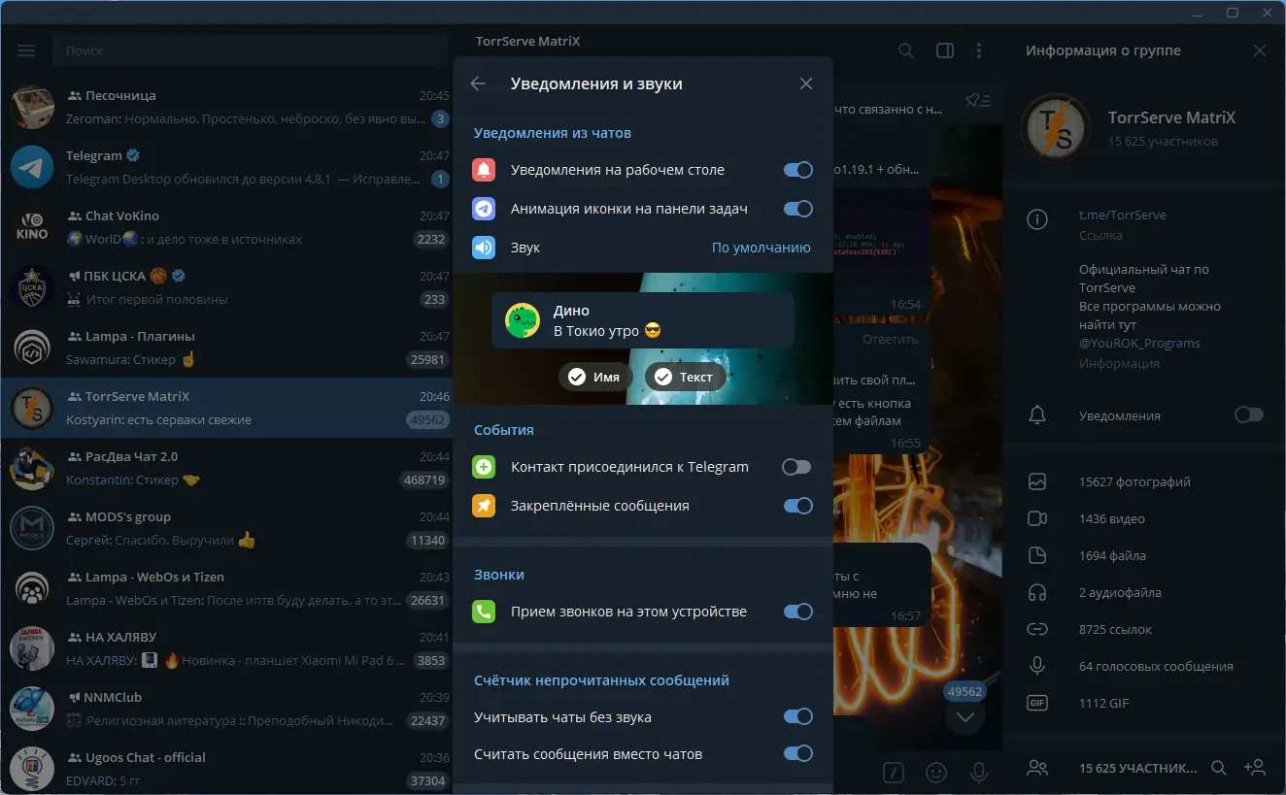Toggle the side panel icon in header
The image size is (1286, 795).
click(x=944, y=50)
